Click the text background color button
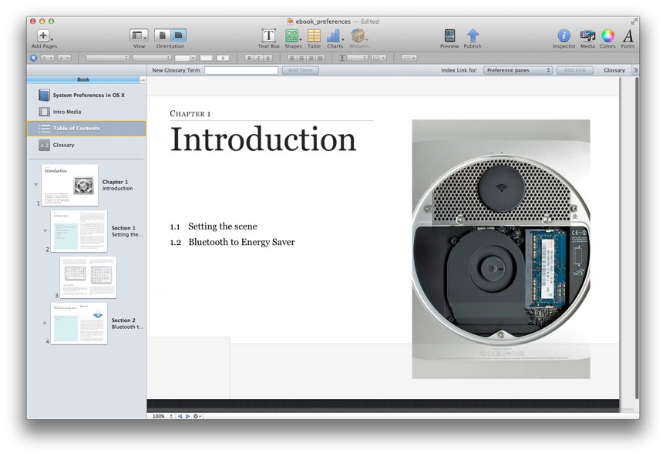The height and width of the screenshot is (456, 666). pos(223,58)
